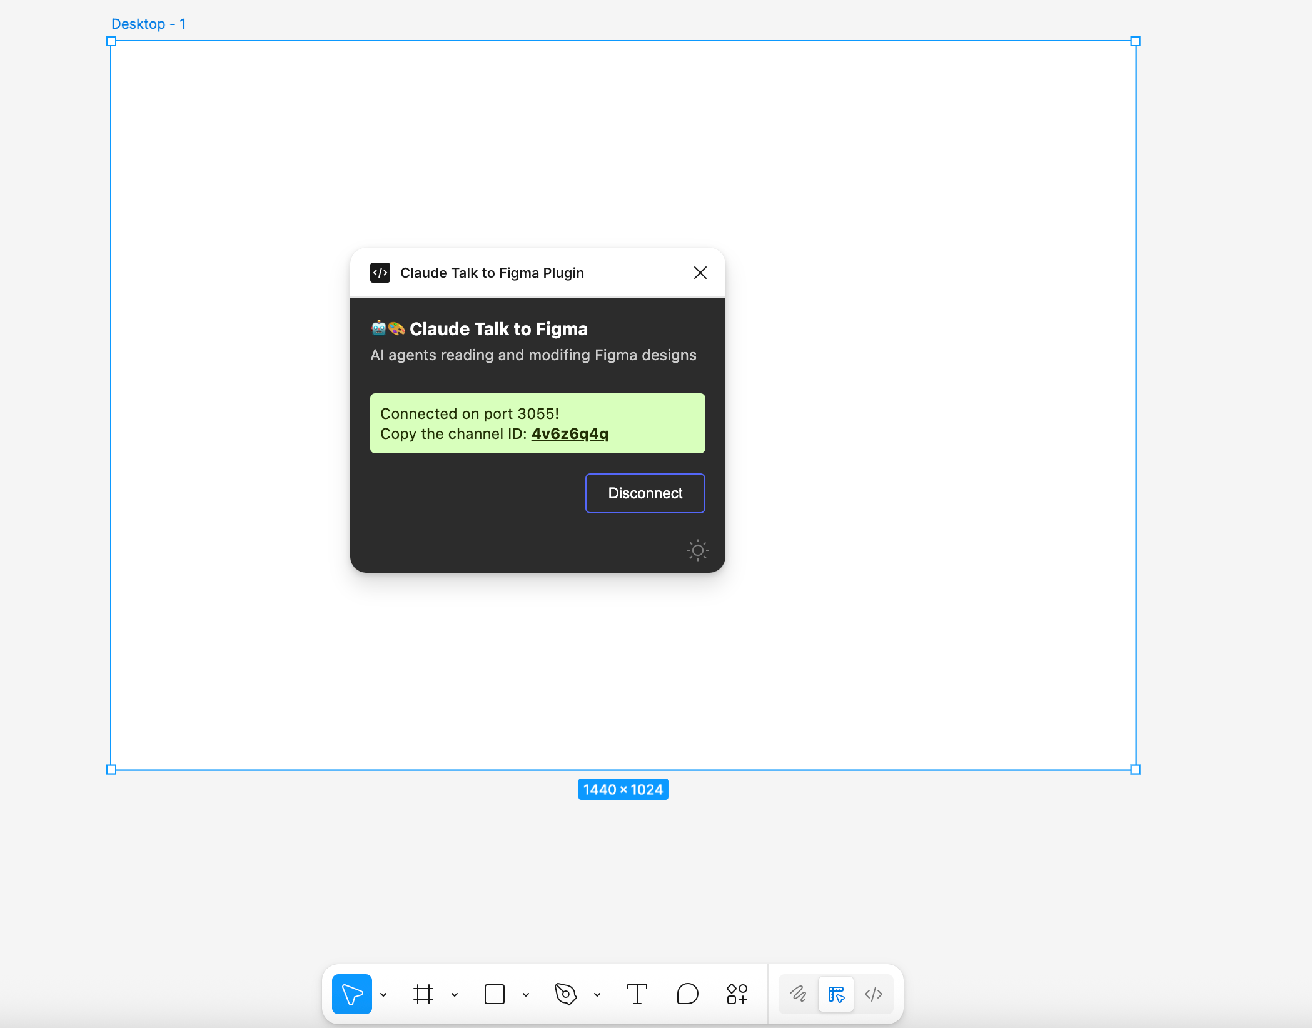Select the Pen tool
The height and width of the screenshot is (1028, 1312).
coord(565,994)
